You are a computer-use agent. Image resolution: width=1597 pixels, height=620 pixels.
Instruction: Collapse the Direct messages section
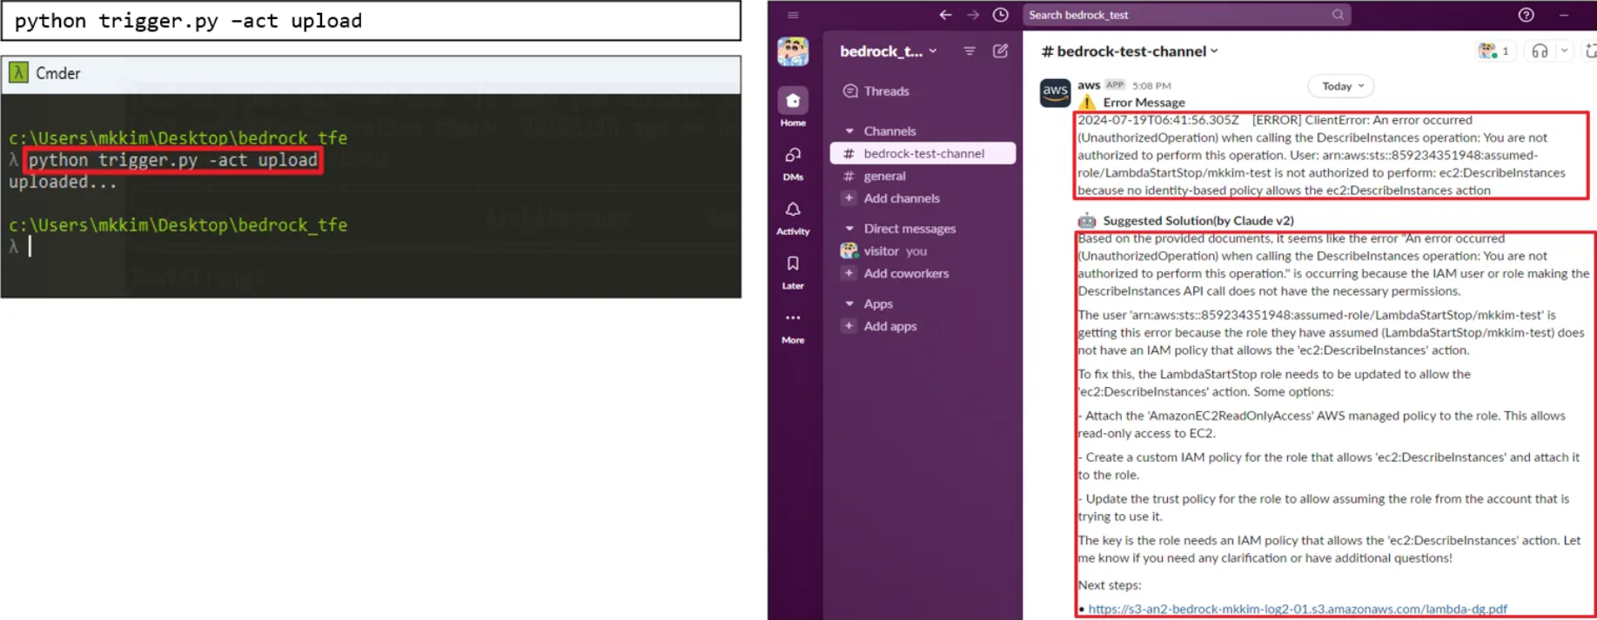click(849, 229)
